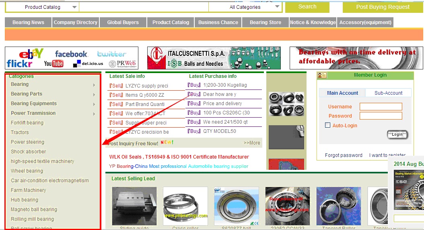Open the ITALCUSCINETTI S.p.A. banner ad
The width and height of the screenshot is (424, 230).
214,58
